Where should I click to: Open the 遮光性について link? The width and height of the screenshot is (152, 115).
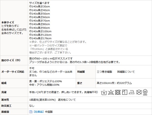point(67,100)
